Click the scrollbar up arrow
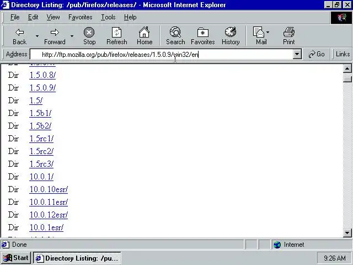This screenshot has width=353, height=265. (347, 68)
